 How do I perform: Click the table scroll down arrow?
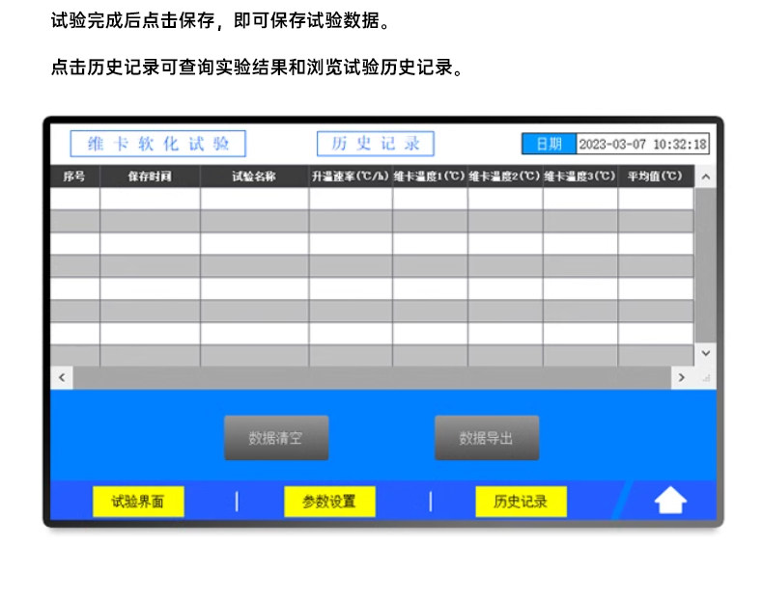(x=706, y=353)
